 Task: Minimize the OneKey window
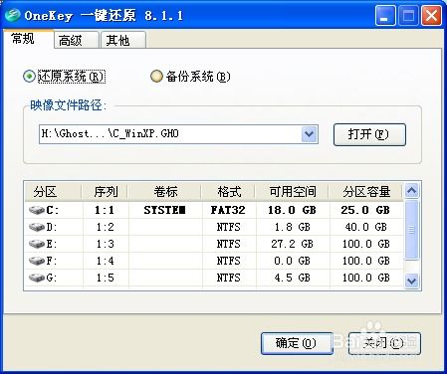pos(385,15)
